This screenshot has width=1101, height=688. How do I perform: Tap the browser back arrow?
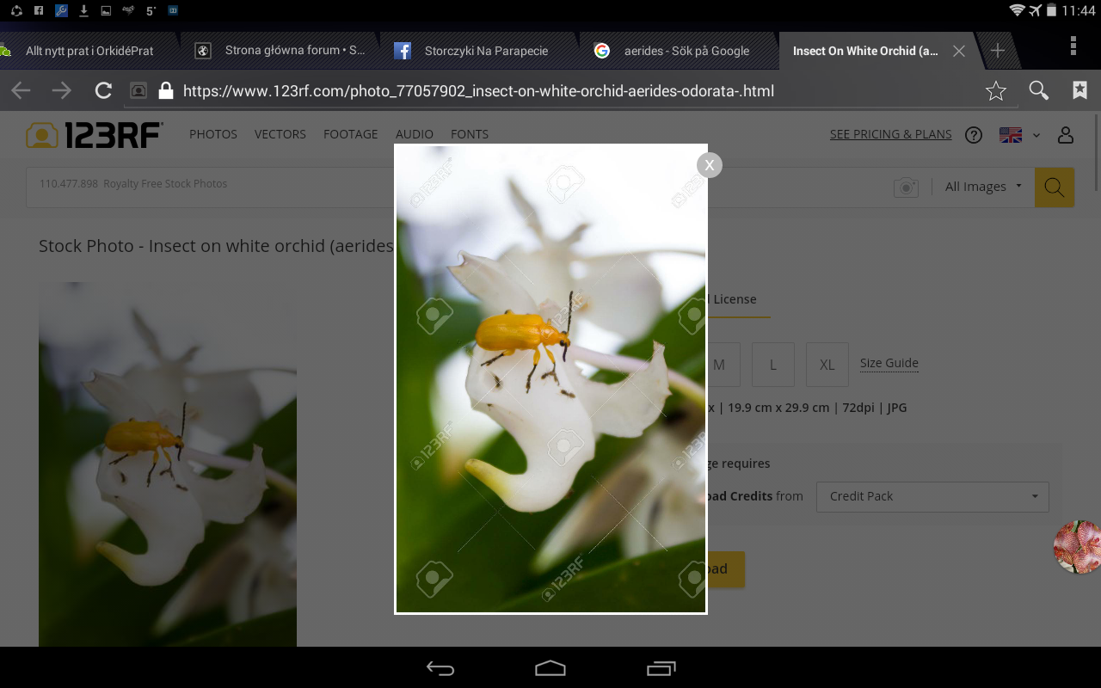(21, 91)
